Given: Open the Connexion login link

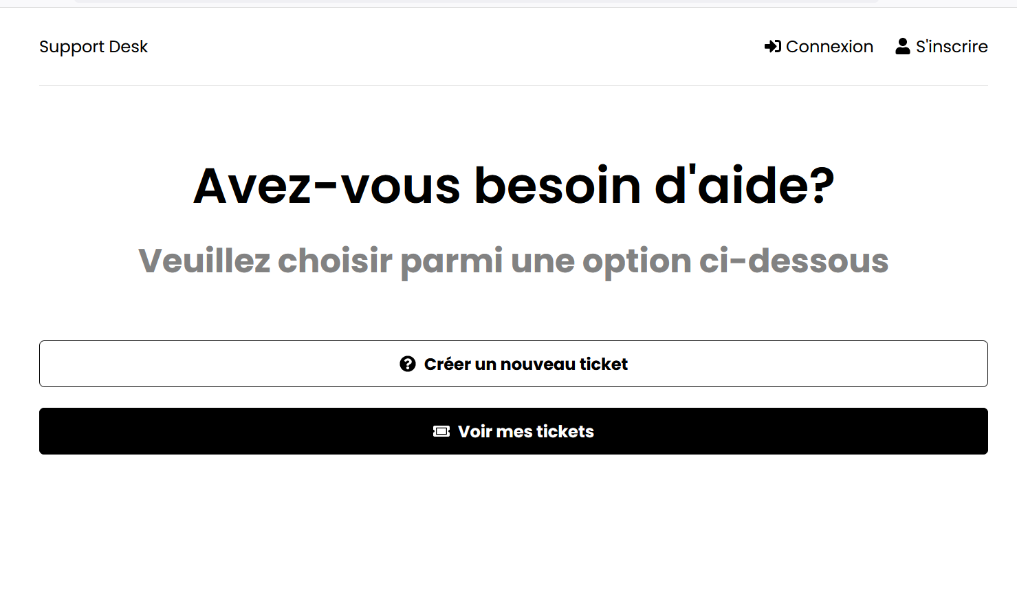Looking at the screenshot, I should [819, 46].
